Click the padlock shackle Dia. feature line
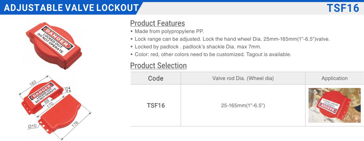This screenshot has width=364, height=141. [x=196, y=47]
